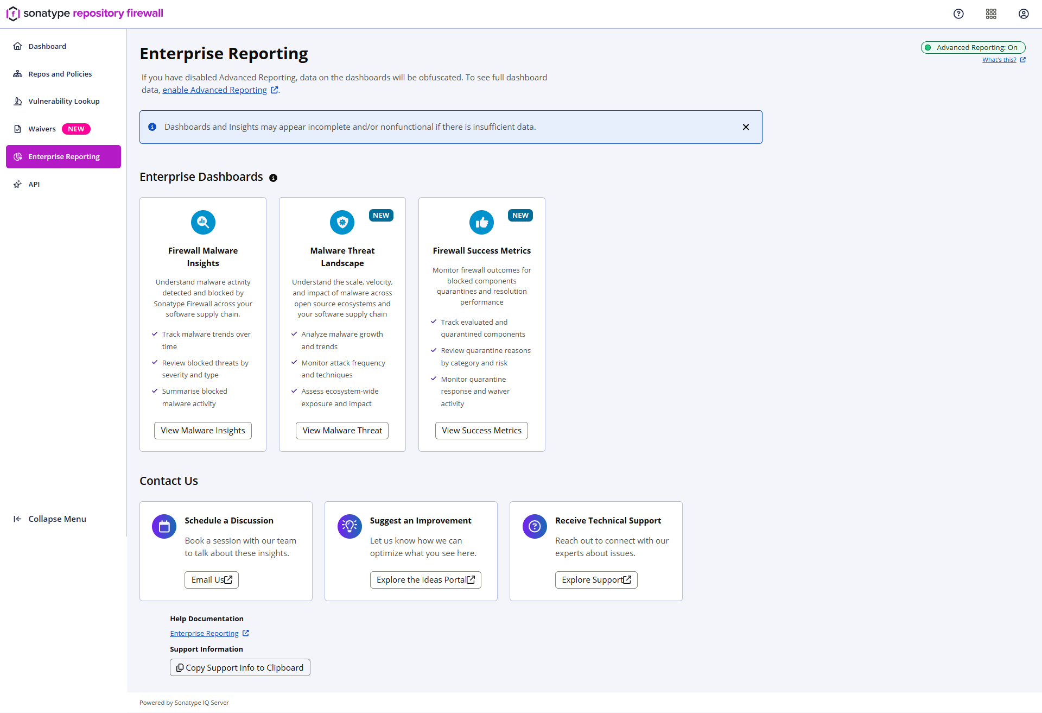
Task: Dismiss the insufficient data info banner
Action: click(746, 127)
